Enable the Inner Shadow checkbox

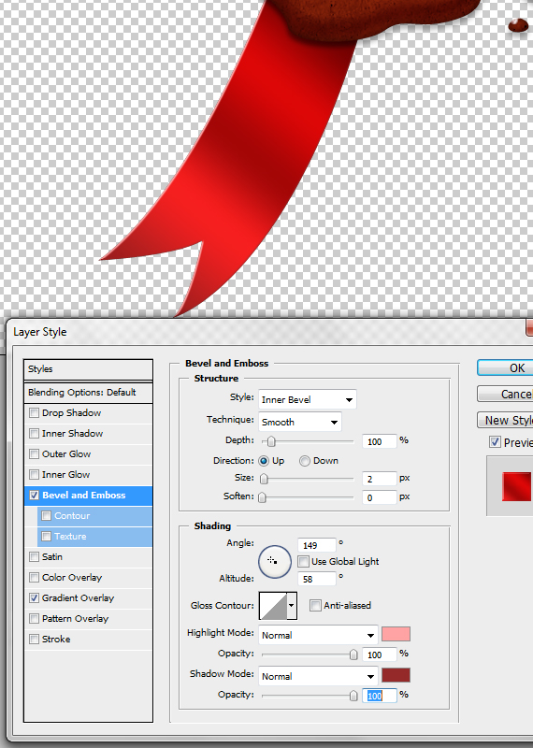(34, 433)
